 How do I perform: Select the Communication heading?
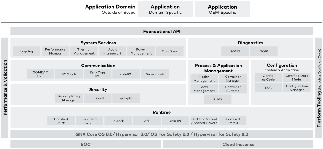click(x=98, y=66)
